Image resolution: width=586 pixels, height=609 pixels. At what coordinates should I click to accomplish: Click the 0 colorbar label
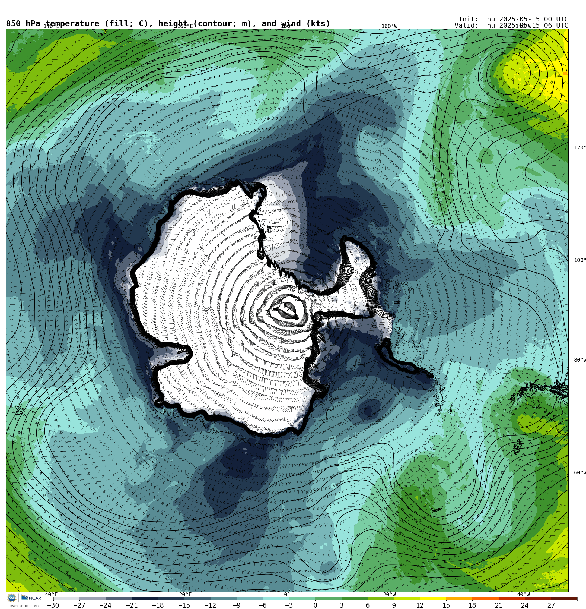point(315,605)
